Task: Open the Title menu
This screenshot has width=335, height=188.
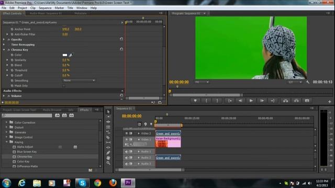Action: pos(70,8)
